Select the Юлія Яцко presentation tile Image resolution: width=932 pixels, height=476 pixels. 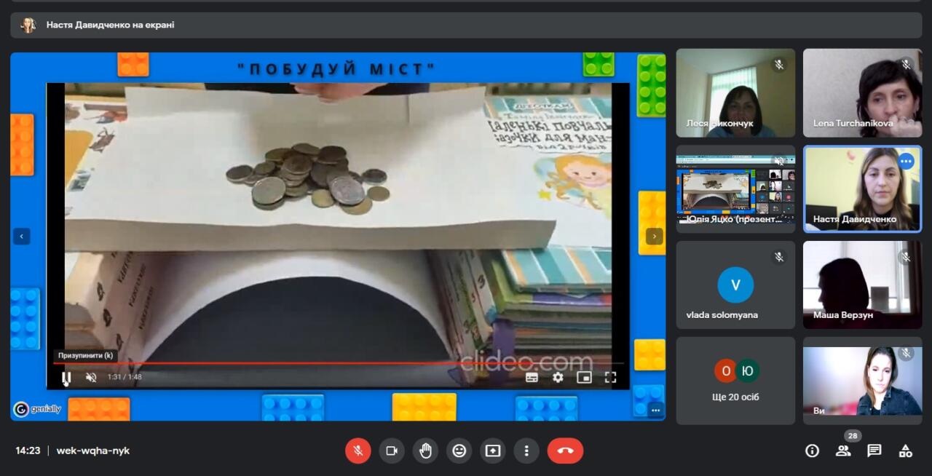[x=735, y=189]
